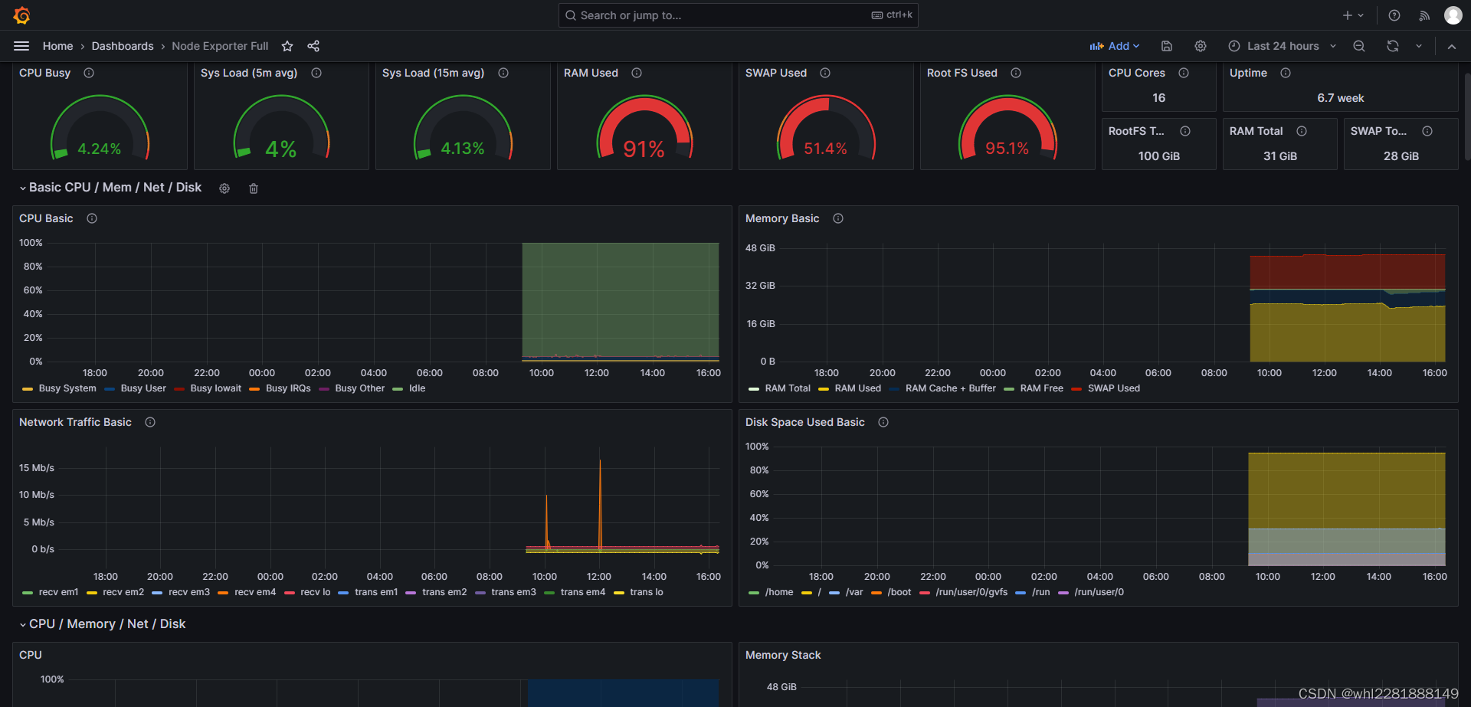The width and height of the screenshot is (1471, 707).
Task: Show info for Memory Basic panel
Action: tap(838, 218)
